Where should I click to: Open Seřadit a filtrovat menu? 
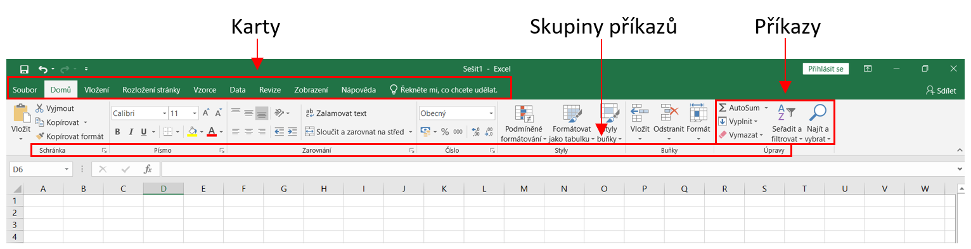click(x=787, y=123)
